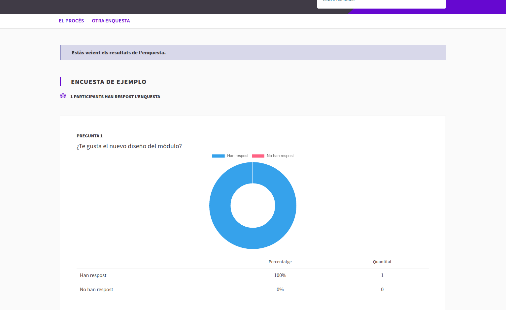The image size is (506, 310).
Task: Click the 'PREGUNTA 1' label
Action: pyautogui.click(x=89, y=136)
